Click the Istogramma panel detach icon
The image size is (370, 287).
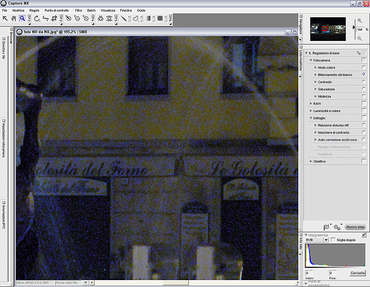click(x=364, y=235)
